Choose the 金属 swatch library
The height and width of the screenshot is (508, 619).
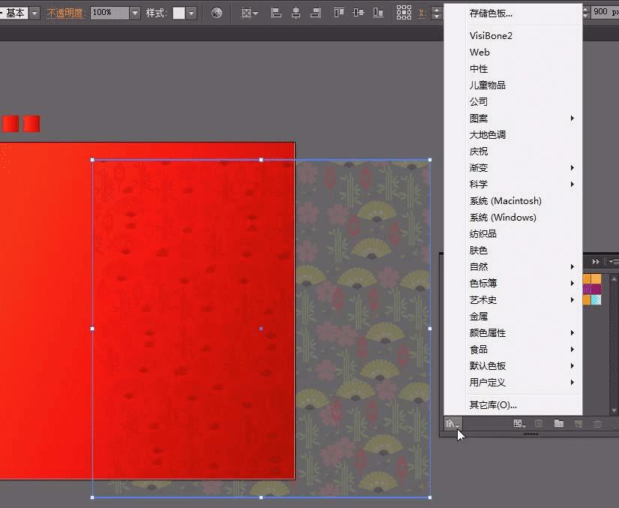[479, 317]
